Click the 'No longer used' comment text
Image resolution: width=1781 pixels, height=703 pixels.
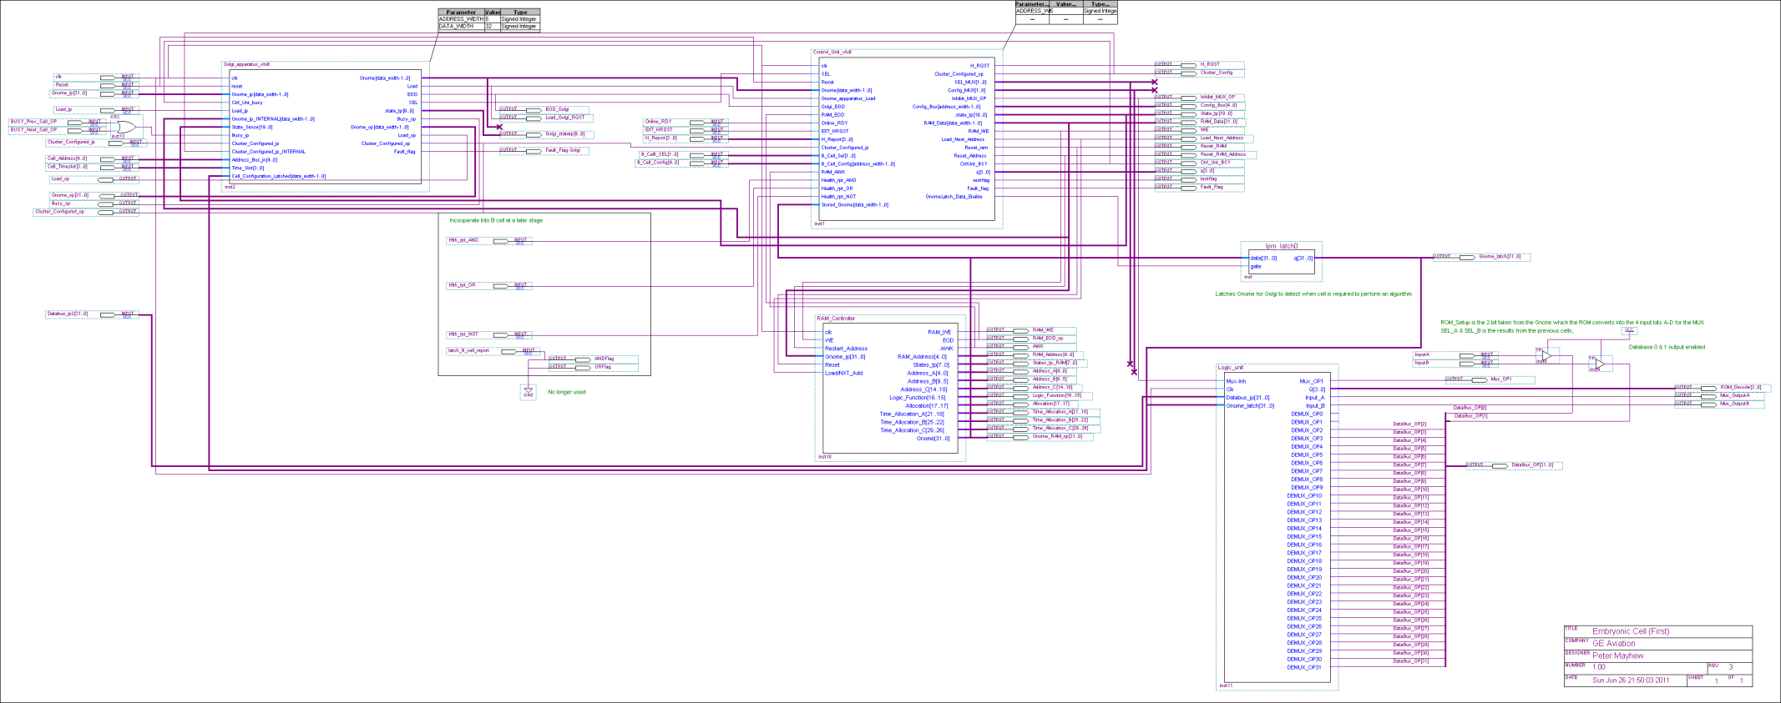point(566,392)
